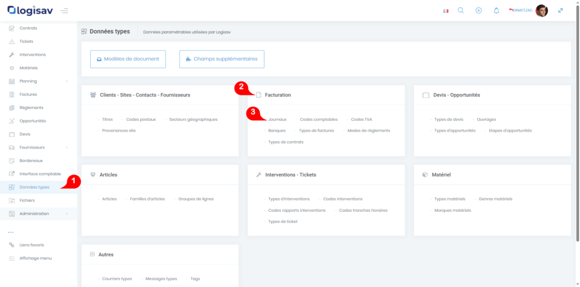Collapse the sidebar with the hamburger icon
This screenshot has width=580, height=287.
64,11
